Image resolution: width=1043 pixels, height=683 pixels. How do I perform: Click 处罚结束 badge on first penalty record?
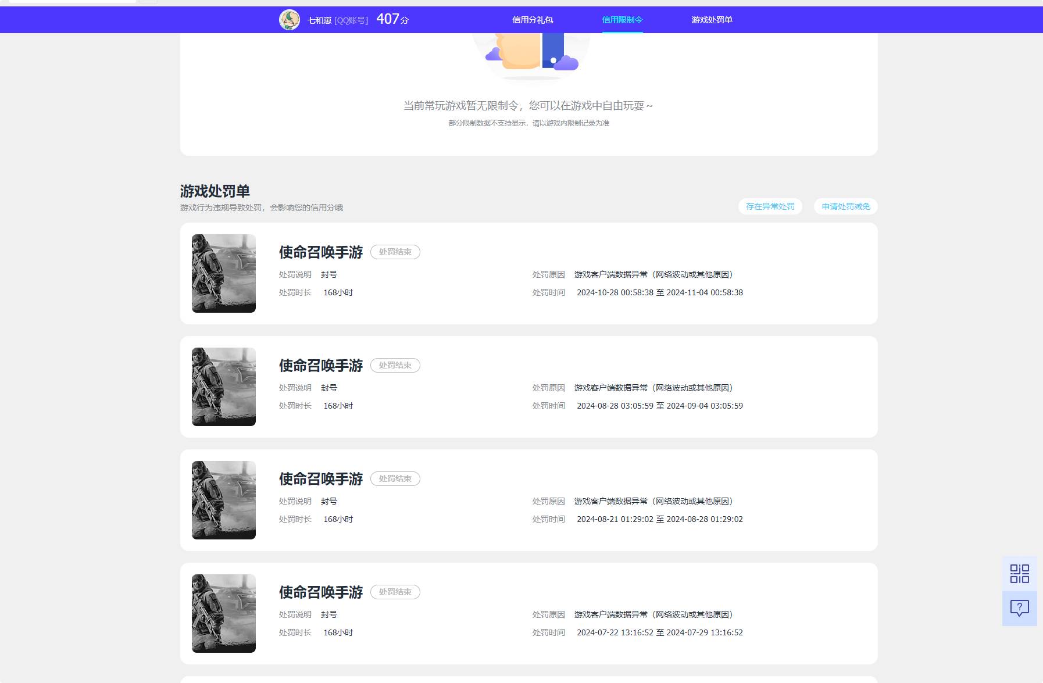(395, 252)
